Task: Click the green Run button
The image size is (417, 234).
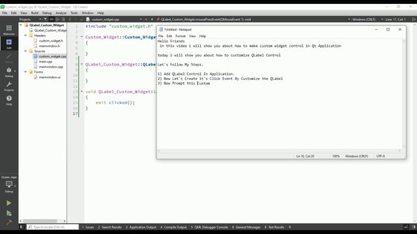Action: [8, 203]
